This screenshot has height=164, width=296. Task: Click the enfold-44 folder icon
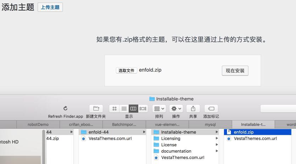click(x=84, y=132)
